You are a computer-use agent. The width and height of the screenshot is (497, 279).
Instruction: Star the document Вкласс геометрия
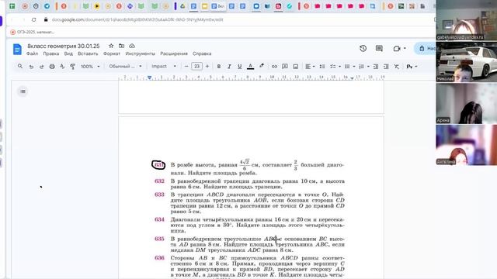point(111,46)
